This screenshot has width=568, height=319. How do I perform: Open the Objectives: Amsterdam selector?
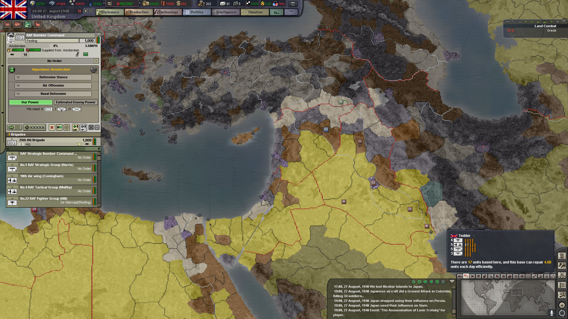point(51,69)
